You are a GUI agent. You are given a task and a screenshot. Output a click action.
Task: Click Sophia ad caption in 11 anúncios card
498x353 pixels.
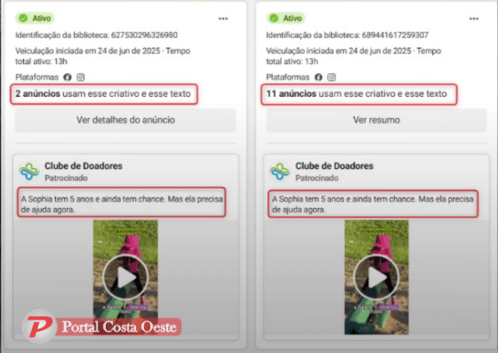(x=373, y=205)
